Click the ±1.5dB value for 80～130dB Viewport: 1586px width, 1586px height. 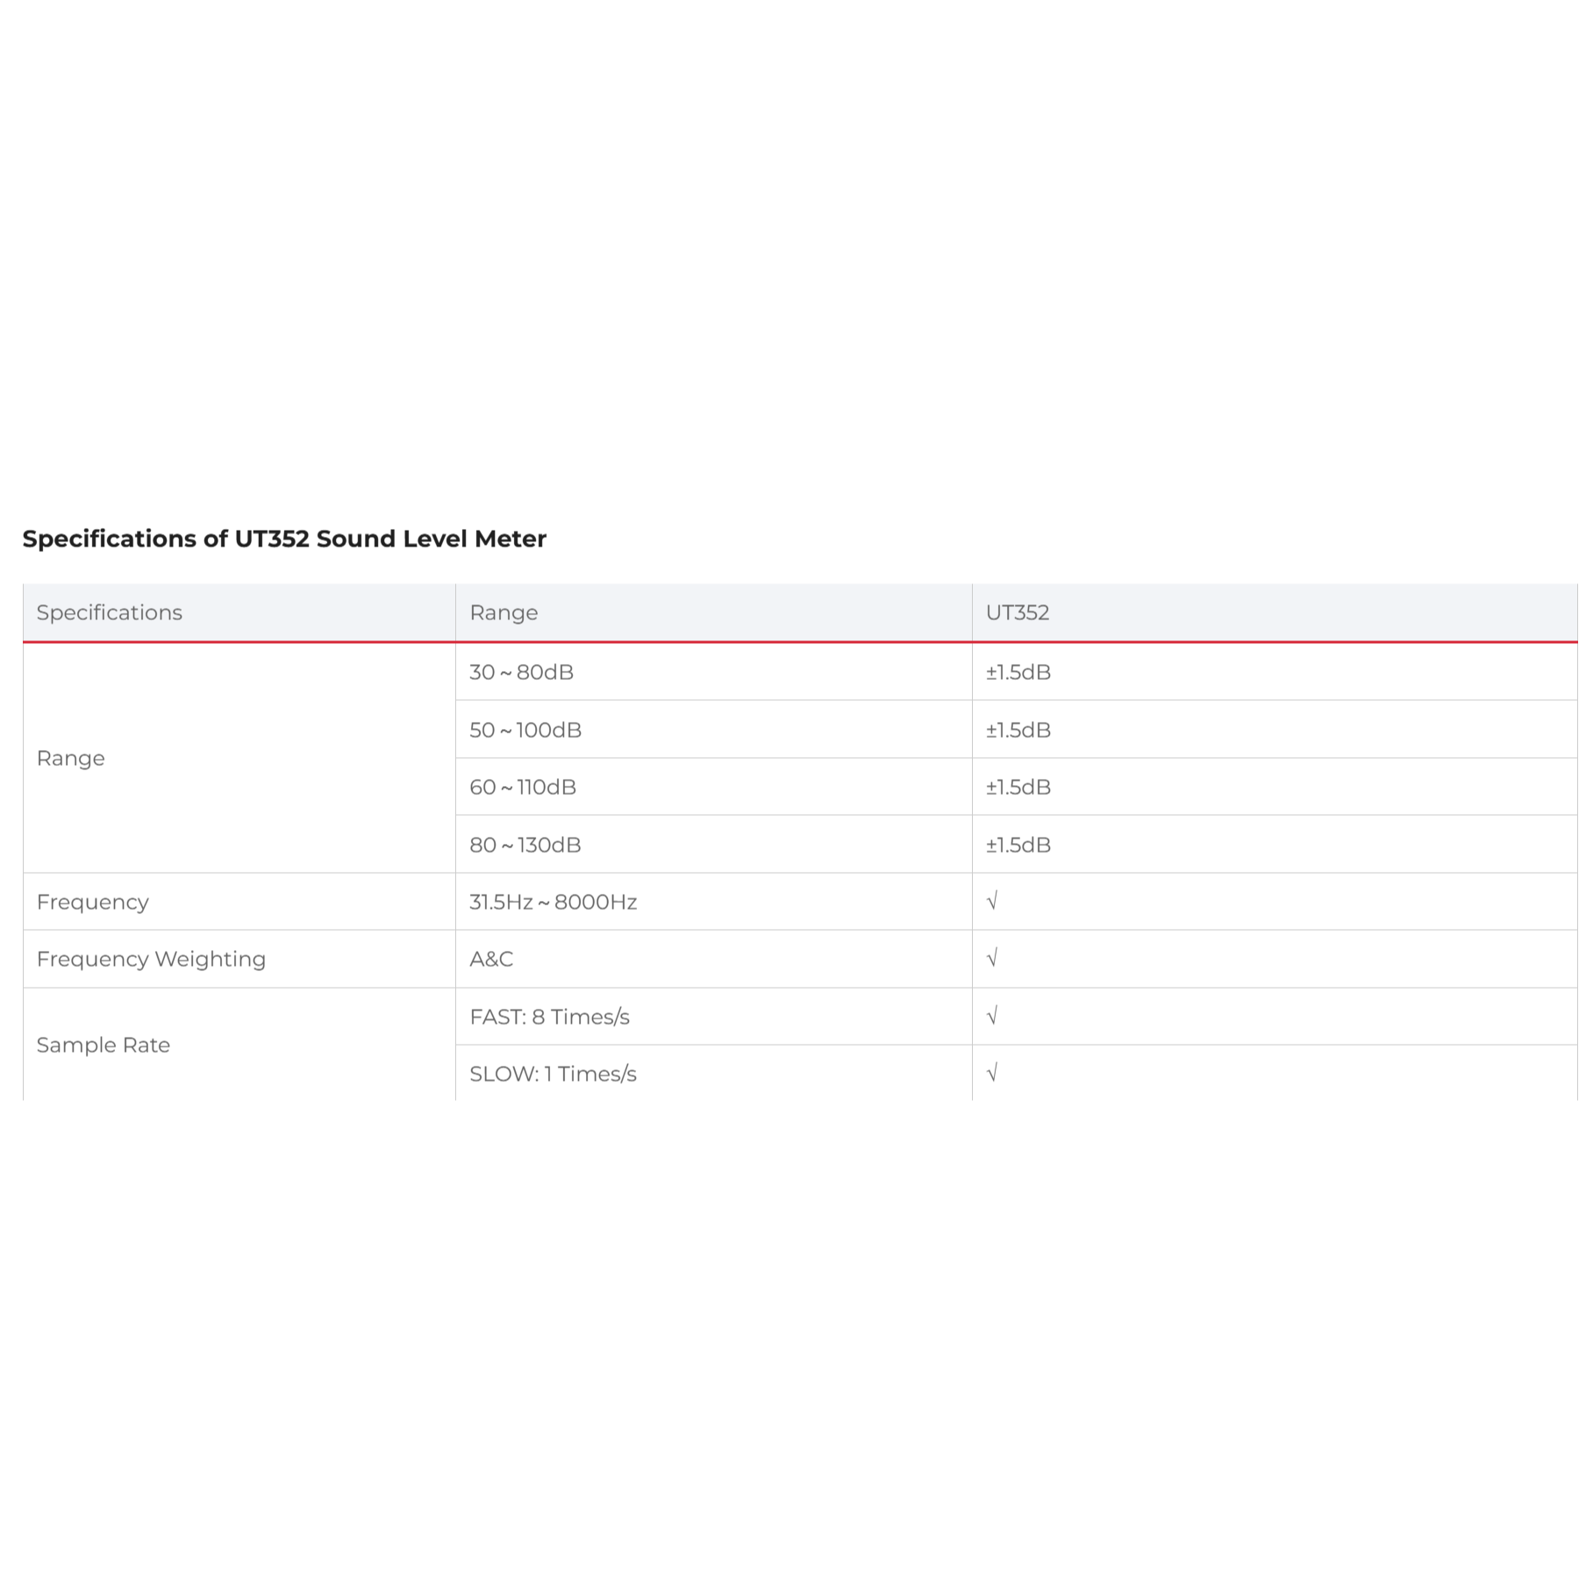click(x=1018, y=845)
